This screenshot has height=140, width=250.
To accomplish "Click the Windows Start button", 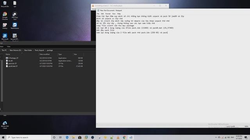I will [x=3, y=137].
